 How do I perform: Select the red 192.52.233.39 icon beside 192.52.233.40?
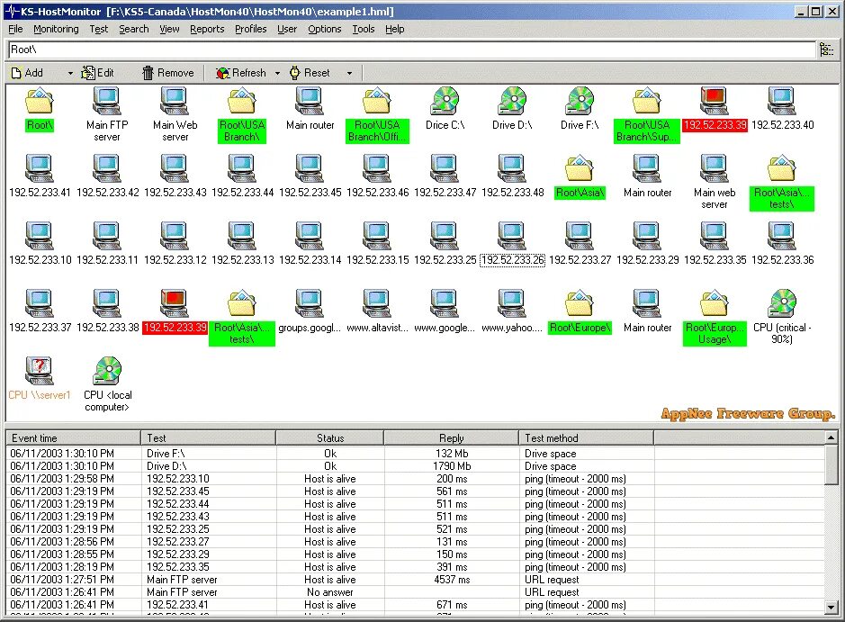point(715,102)
